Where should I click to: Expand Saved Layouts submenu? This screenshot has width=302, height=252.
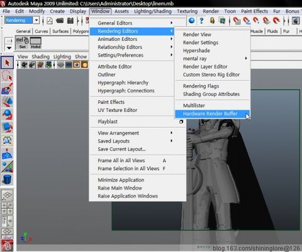(138, 141)
